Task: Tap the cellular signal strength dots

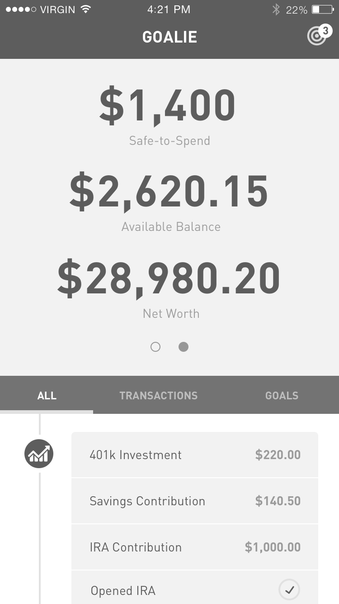Action: (21, 10)
